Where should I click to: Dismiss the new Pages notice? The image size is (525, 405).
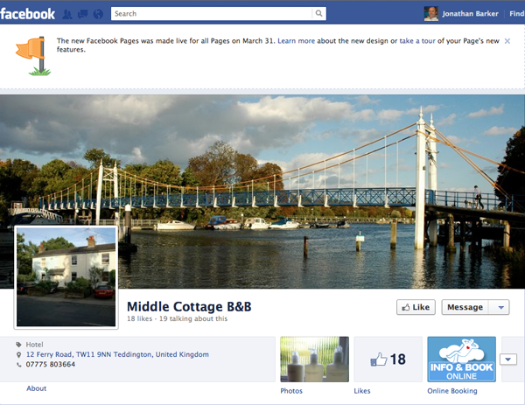point(507,41)
